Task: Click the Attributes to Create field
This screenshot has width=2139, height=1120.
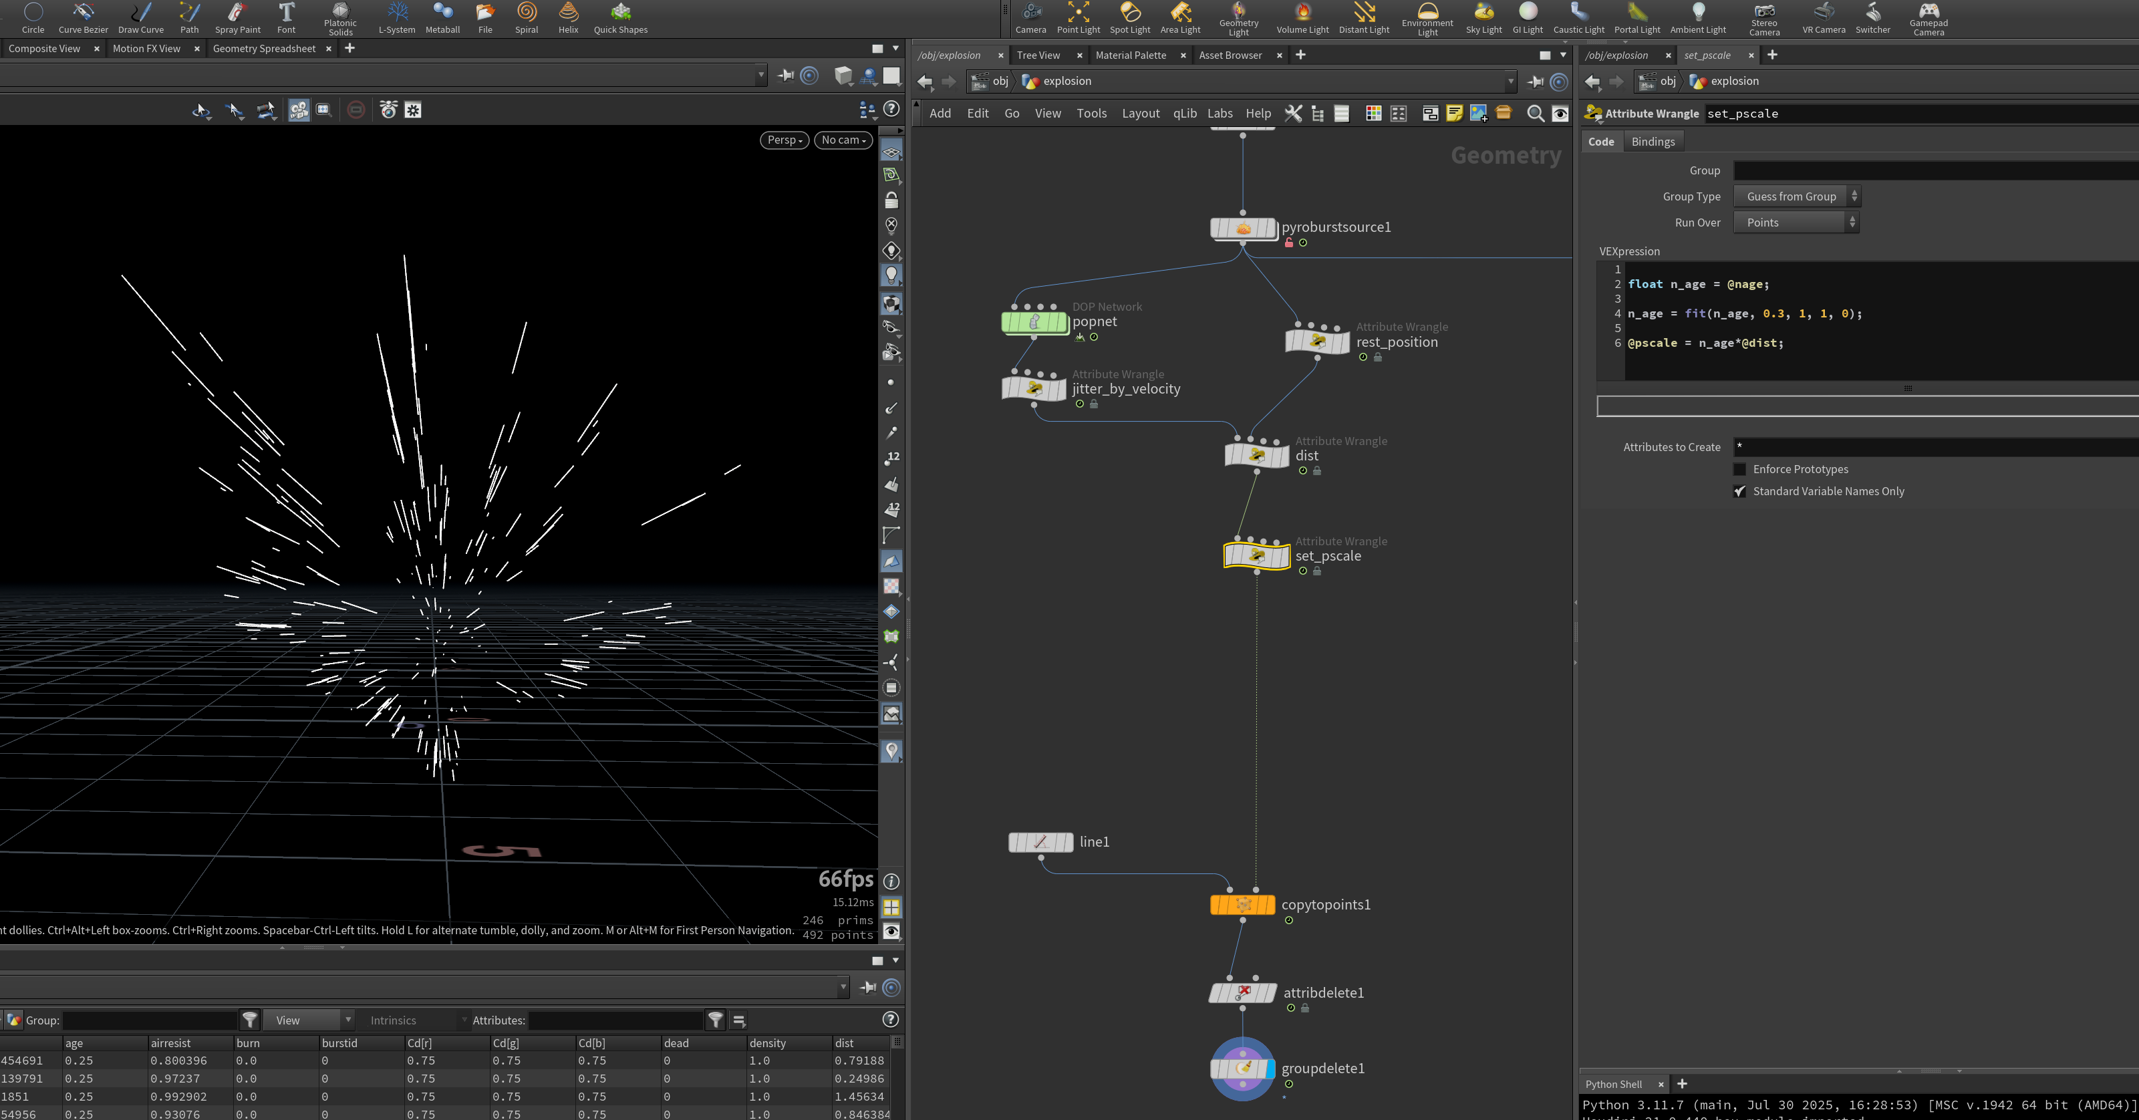Action: pos(1935,448)
